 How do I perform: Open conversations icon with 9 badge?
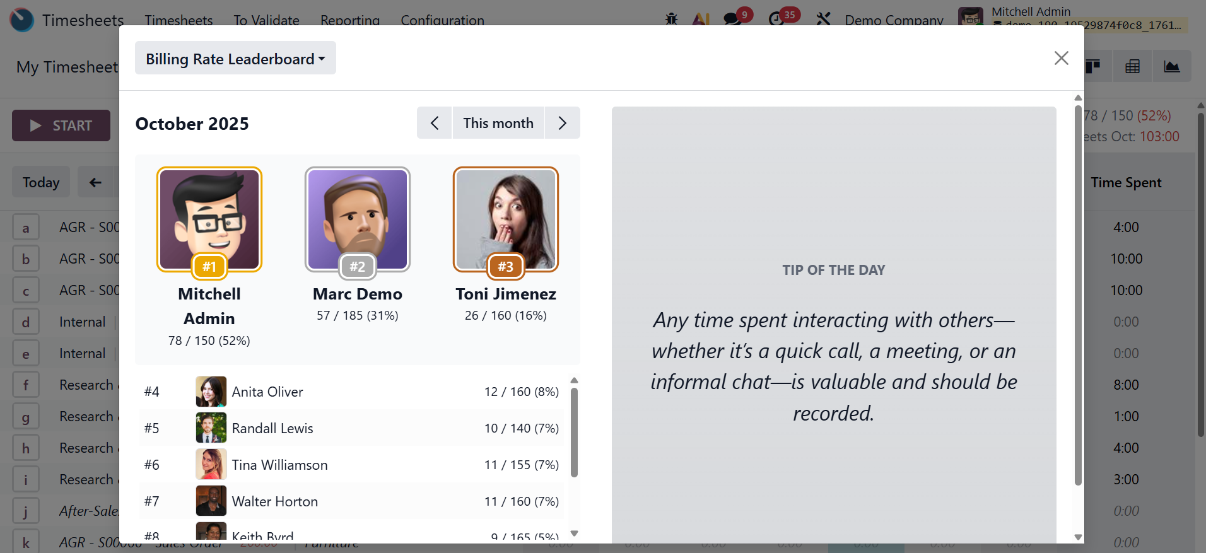(x=733, y=20)
